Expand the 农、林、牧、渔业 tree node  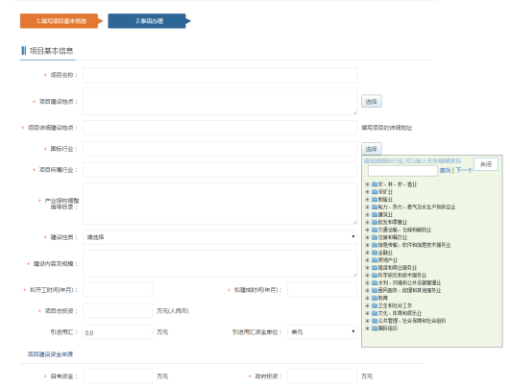367,184
